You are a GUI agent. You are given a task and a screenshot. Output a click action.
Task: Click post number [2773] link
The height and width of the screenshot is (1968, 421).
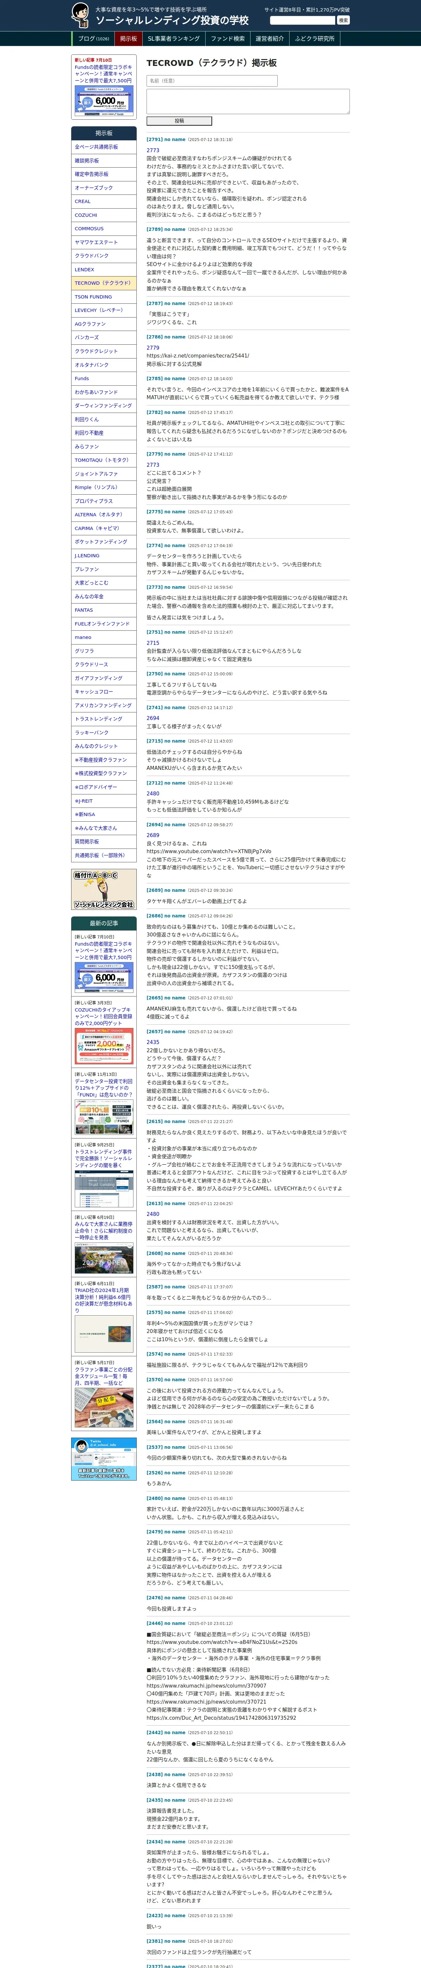coord(154,587)
